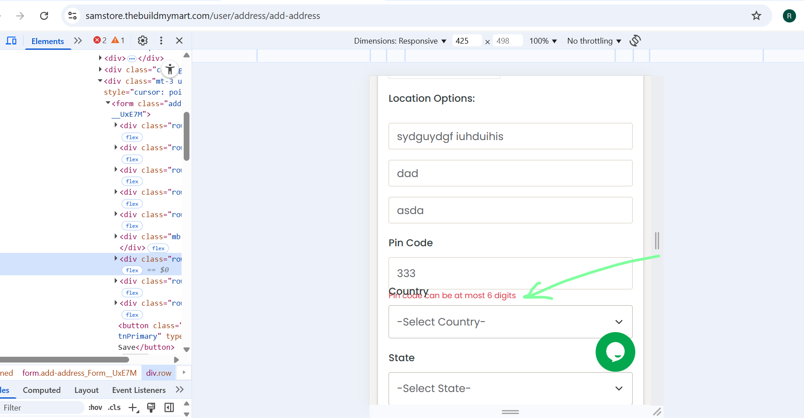Open the profile avatar R
The image size is (804, 418).
789,16
